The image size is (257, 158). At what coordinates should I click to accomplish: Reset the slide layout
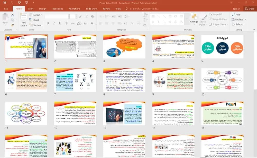point(34,20)
